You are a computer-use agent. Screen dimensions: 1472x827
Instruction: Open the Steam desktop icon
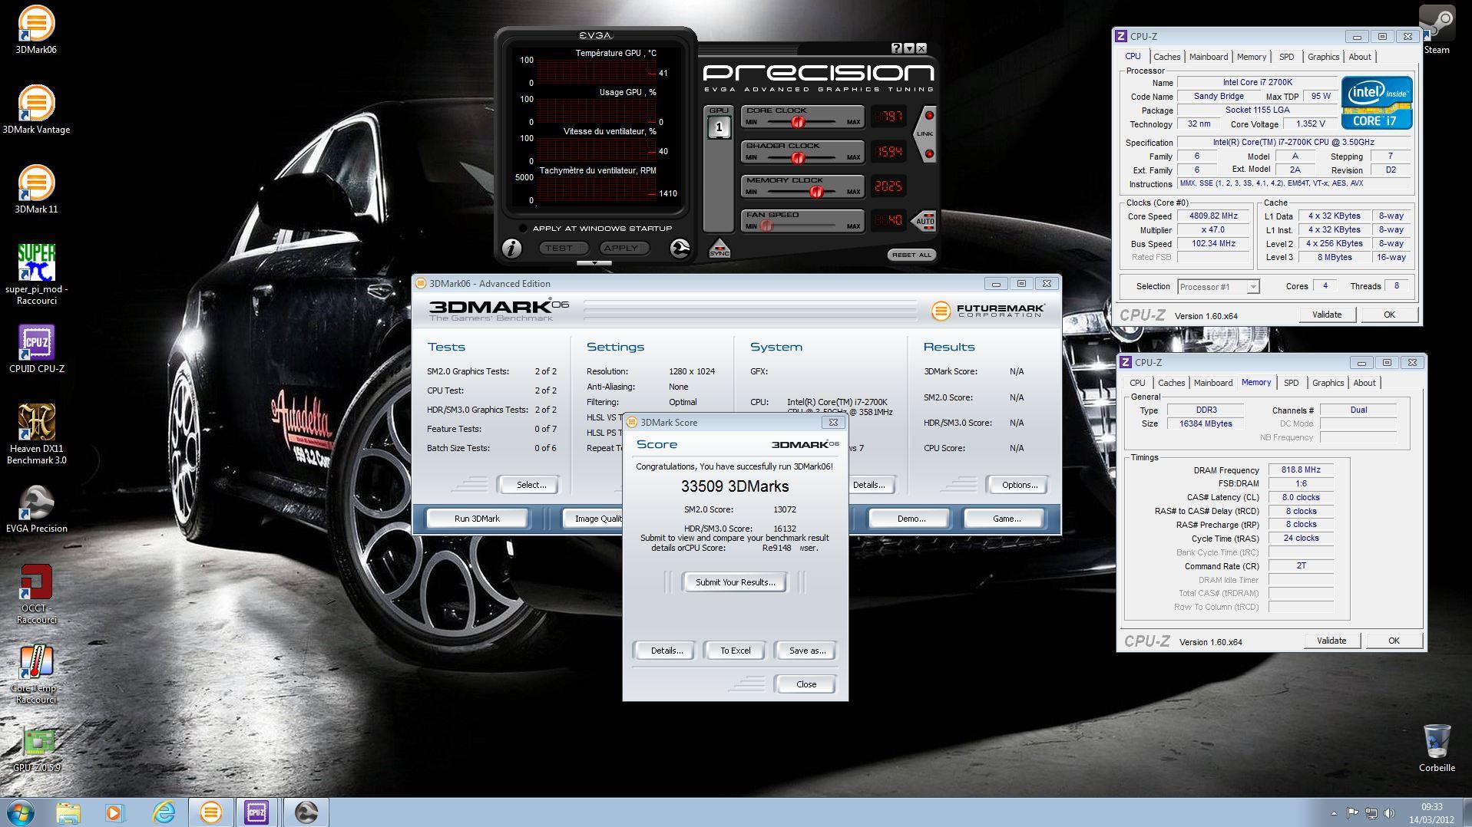(x=1436, y=31)
